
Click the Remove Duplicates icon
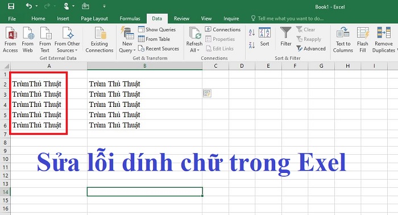click(x=384, y=33)
